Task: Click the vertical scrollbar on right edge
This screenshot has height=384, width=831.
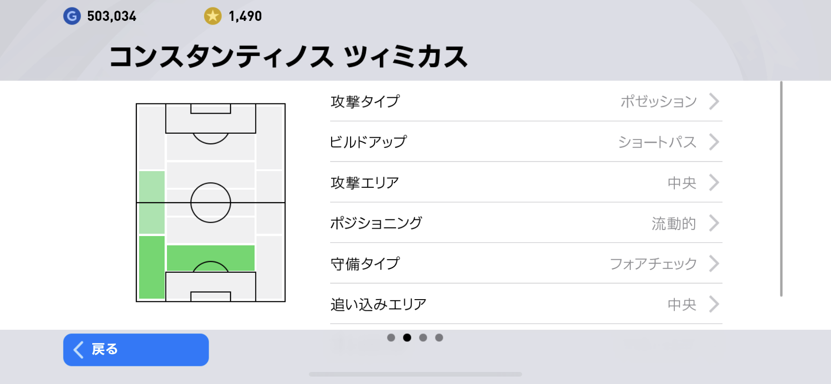Action: tap(781, 188)
